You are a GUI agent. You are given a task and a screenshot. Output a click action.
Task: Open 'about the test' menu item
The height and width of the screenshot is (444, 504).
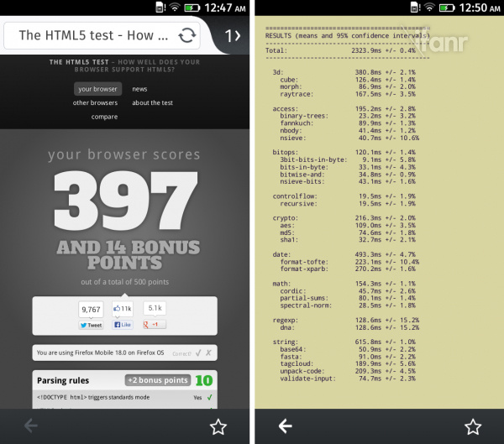coord(152,102)
